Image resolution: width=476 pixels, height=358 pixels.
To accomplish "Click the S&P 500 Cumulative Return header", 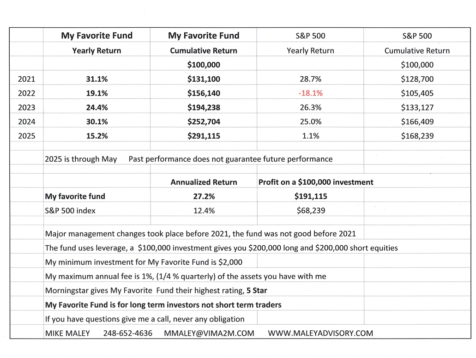I will click(x=417, y=43).
